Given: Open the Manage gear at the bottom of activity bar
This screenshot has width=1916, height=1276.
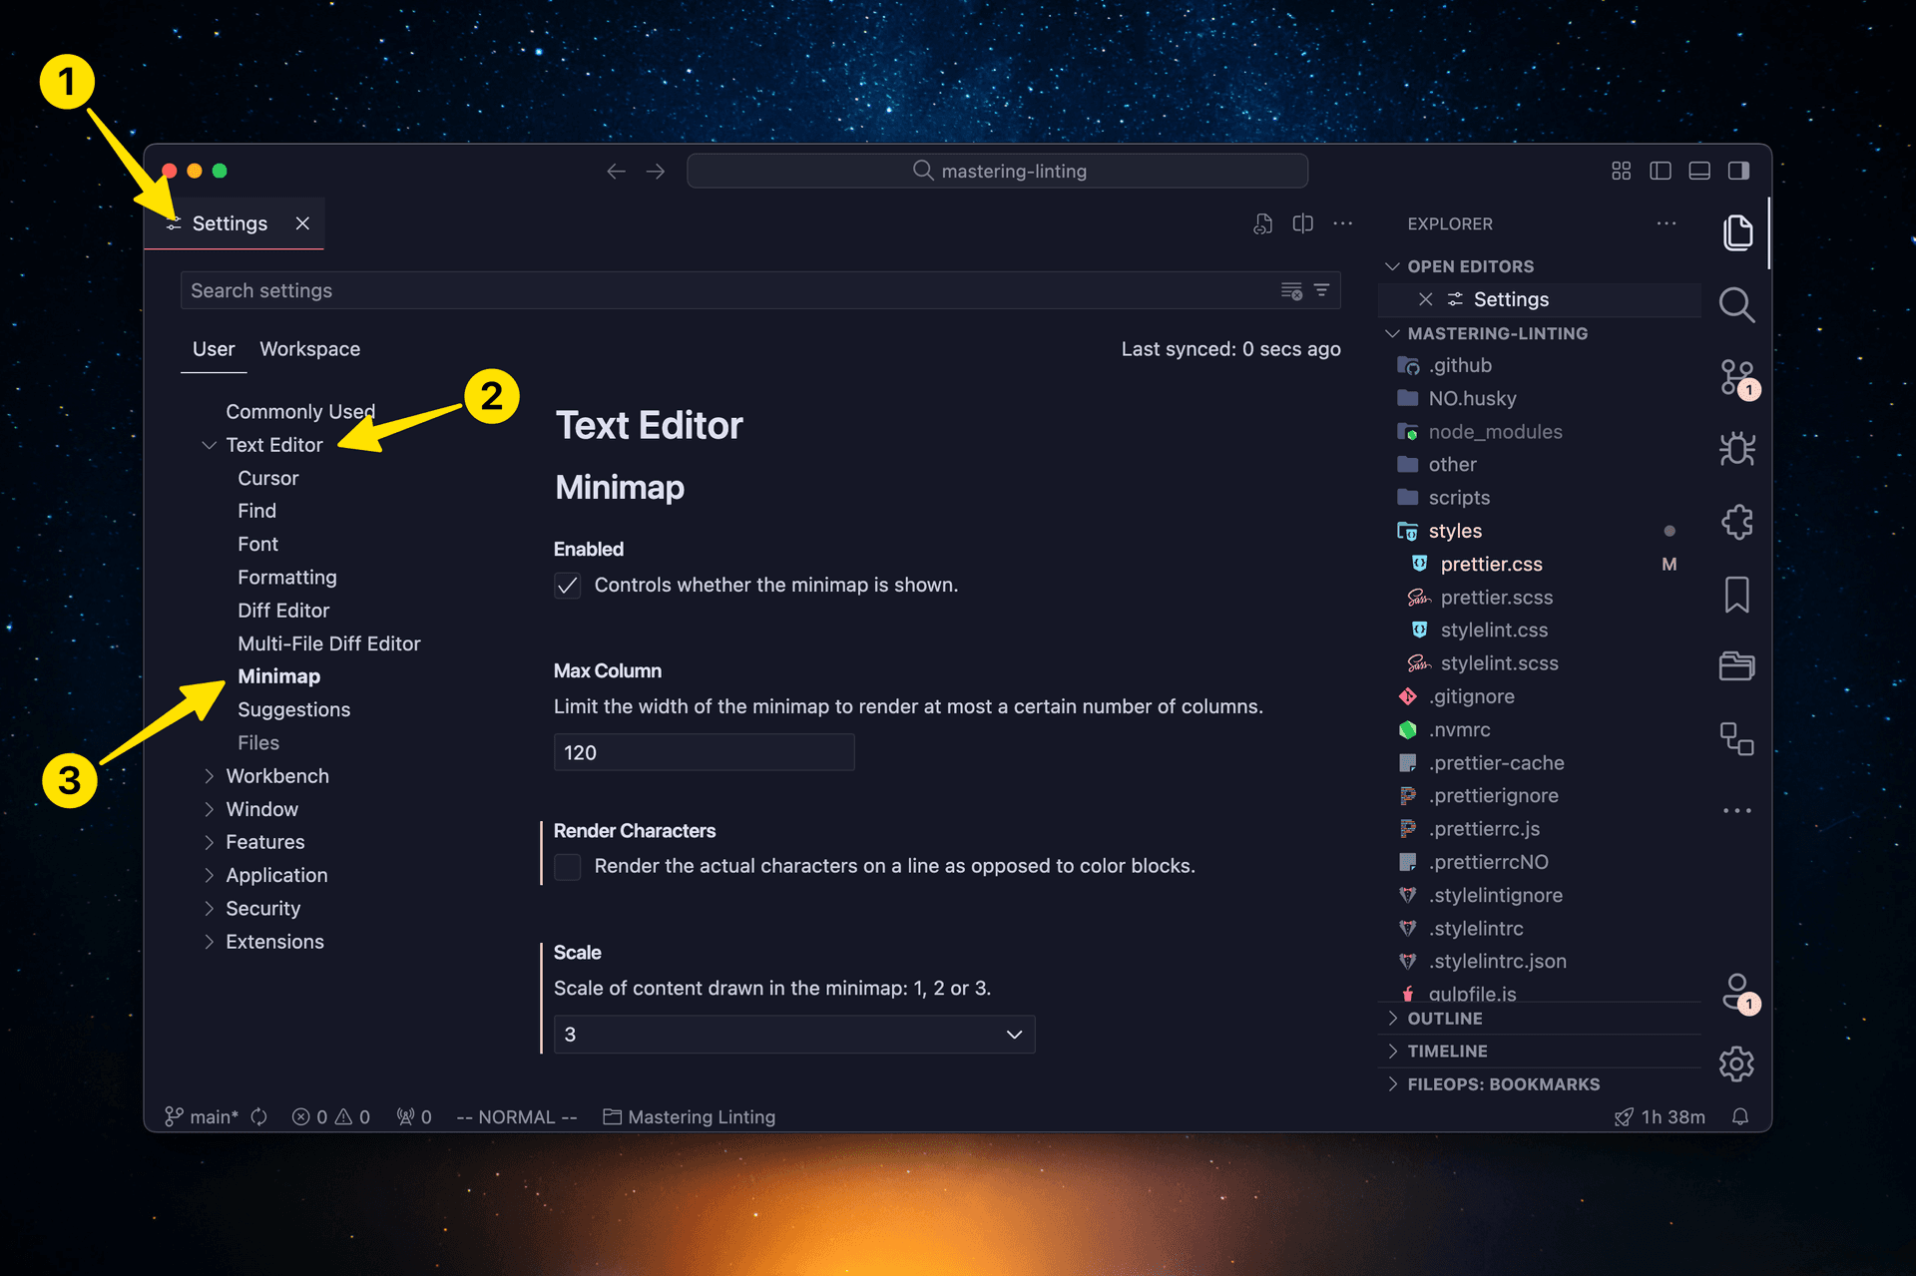Looking at the screenshot, I should pyautogui.click(x=1736, y=1063).
